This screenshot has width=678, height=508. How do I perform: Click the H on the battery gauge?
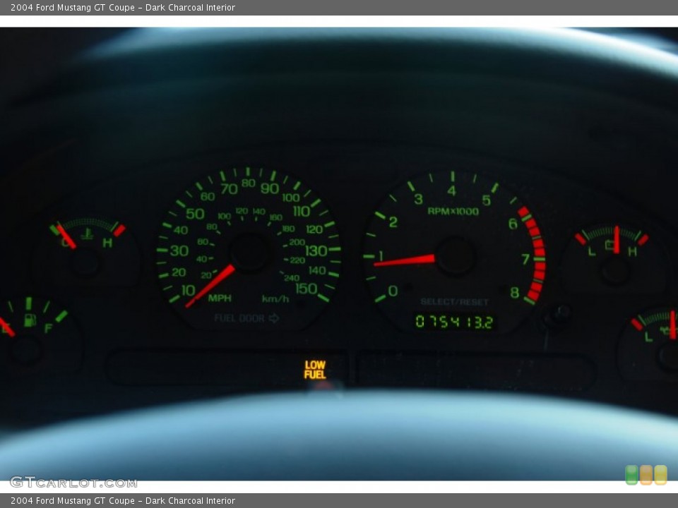coord(632,251)
